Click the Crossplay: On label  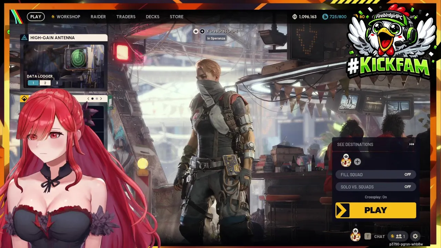(x=376, y=197)
